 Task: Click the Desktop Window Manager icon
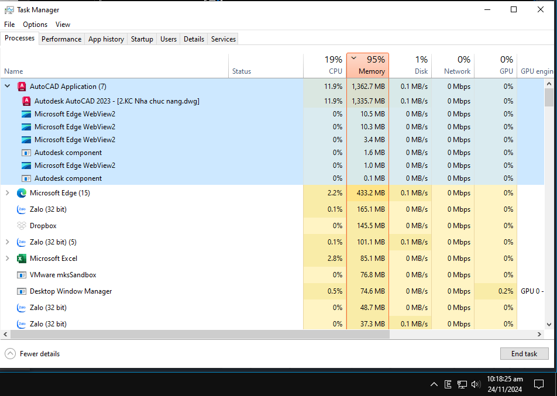click(22, 291)
